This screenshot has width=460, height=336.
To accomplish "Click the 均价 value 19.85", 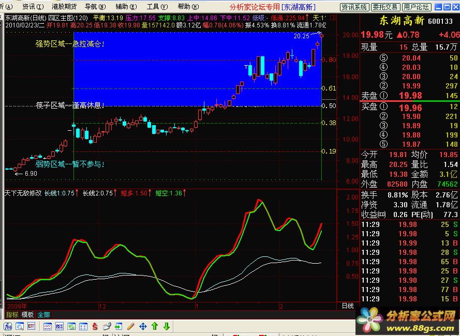I will coord(448,155).
